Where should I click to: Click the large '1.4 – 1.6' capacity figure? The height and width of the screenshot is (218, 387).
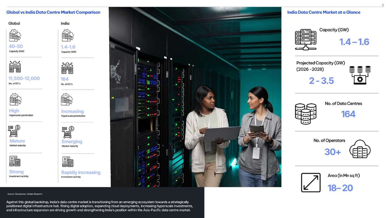point(354,42)
